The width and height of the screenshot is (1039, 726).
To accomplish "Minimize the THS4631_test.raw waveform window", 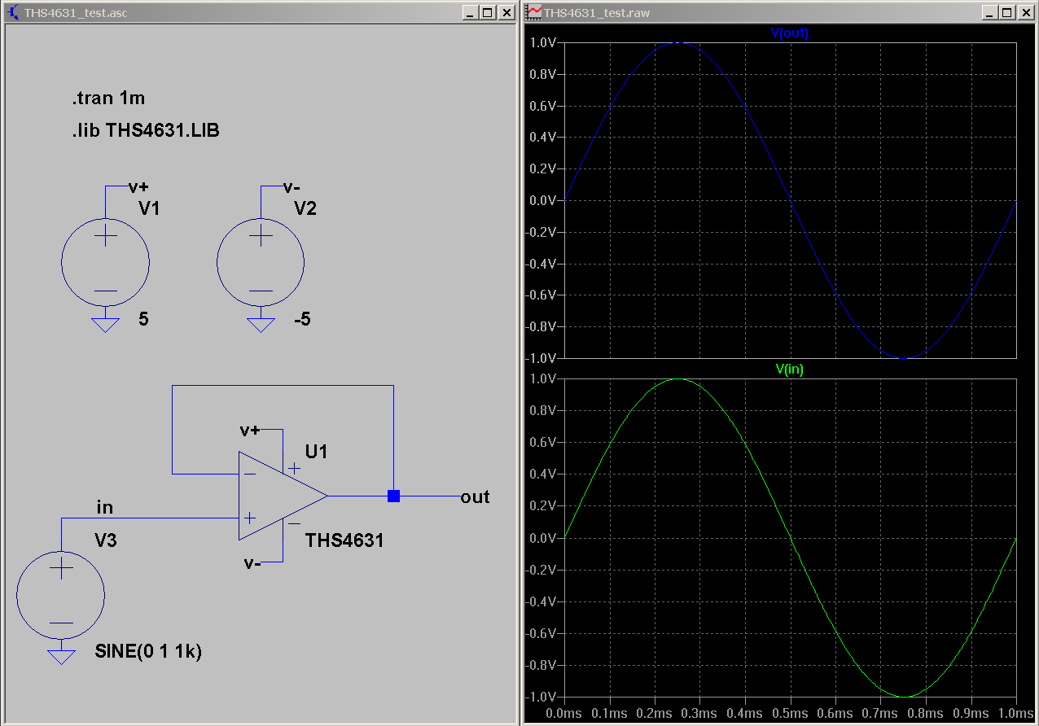I will (990, 13).
